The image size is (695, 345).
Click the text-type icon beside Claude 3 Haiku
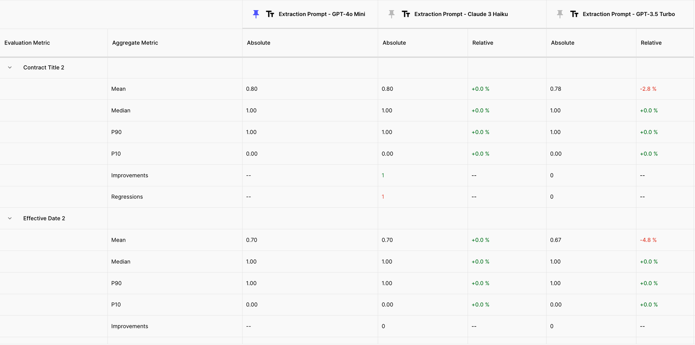(x=406, y=14)
